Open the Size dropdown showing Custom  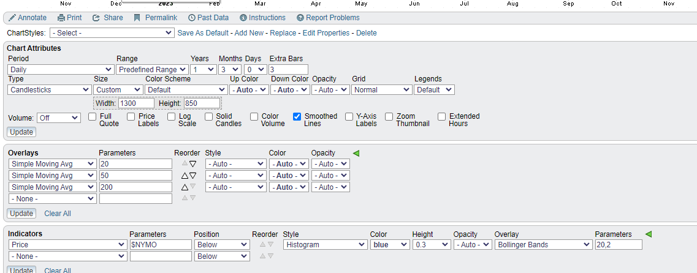click(x=118, y=89)
